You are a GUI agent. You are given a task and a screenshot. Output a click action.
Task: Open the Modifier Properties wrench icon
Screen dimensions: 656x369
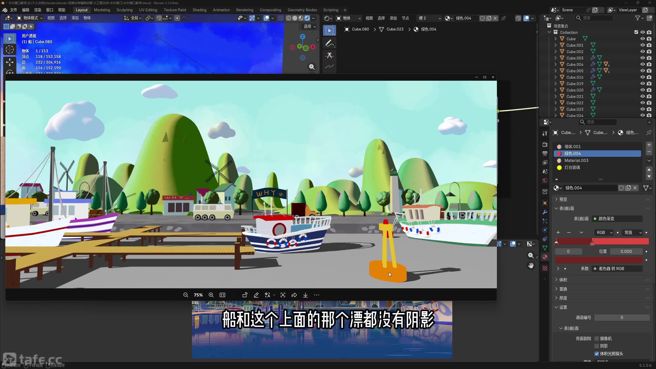(x=545, y=212)
